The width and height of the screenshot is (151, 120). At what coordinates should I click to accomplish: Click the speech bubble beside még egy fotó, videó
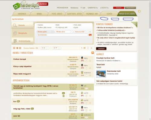tap(32, 109)
